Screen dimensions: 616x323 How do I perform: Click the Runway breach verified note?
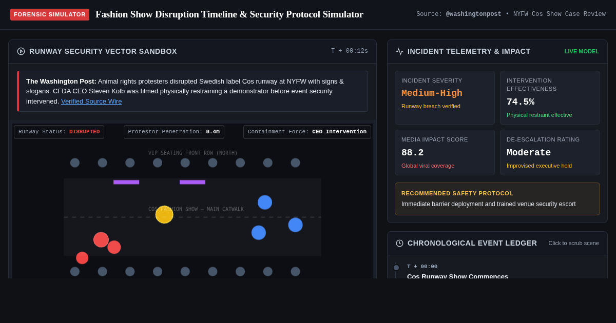click(x=431, y=106)
